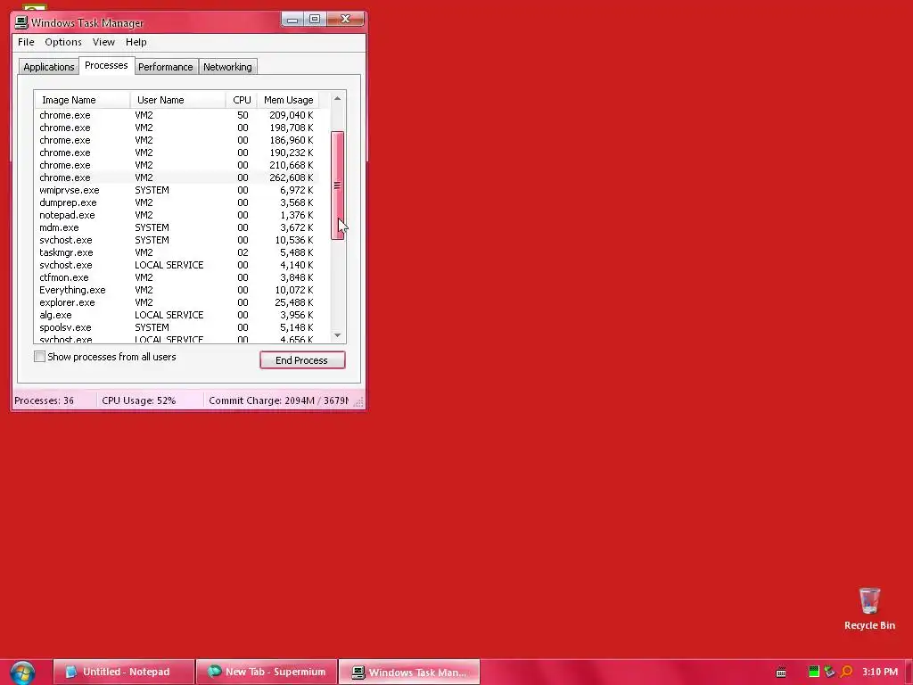Select the dumprep.exe process row
The image size is (913, 685).
point(177,202)
